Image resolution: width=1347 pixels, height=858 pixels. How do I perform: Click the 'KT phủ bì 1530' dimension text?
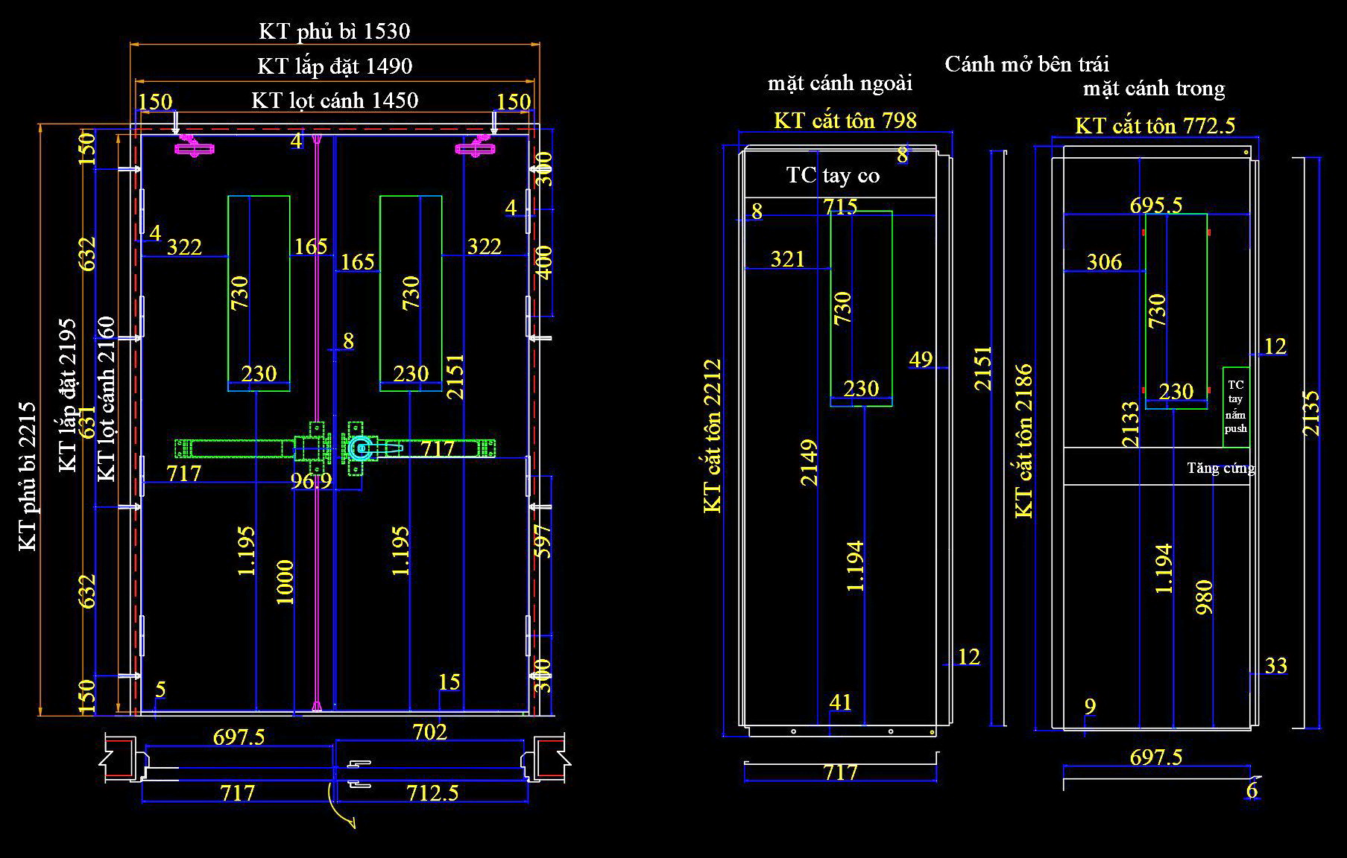[334, 31]
